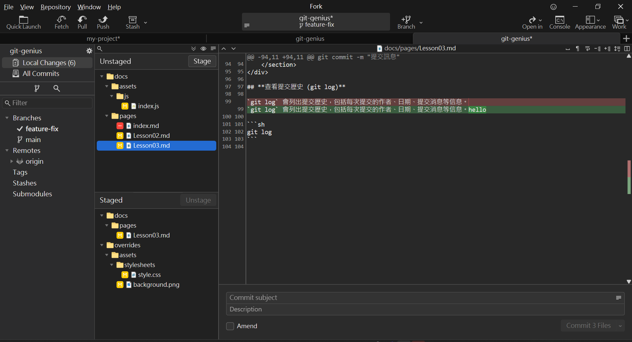
Task: Expand all with the double-chevron icon
Action: [194, 49]
